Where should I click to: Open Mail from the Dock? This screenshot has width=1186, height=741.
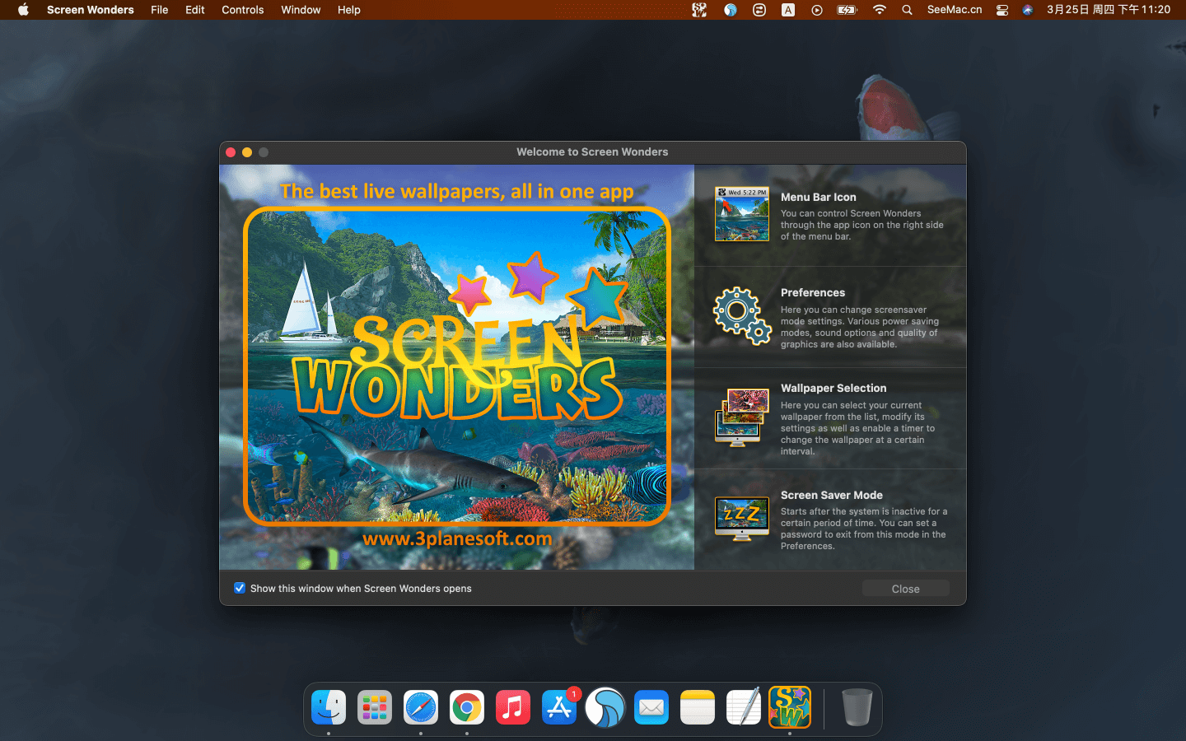(x=651, y=706)
